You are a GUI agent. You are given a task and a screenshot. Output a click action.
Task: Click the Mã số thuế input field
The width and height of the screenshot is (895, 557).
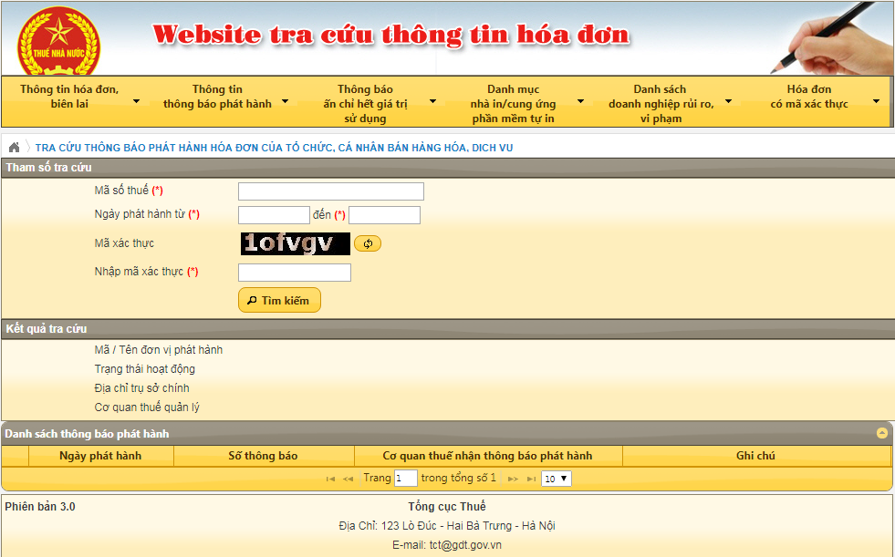(x=331, y=191)
